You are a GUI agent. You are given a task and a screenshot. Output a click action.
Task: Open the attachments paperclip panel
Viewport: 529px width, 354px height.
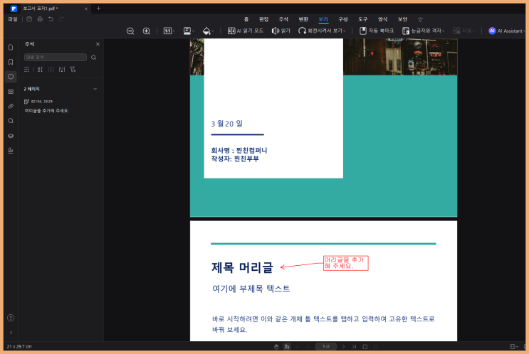point(11,106)
